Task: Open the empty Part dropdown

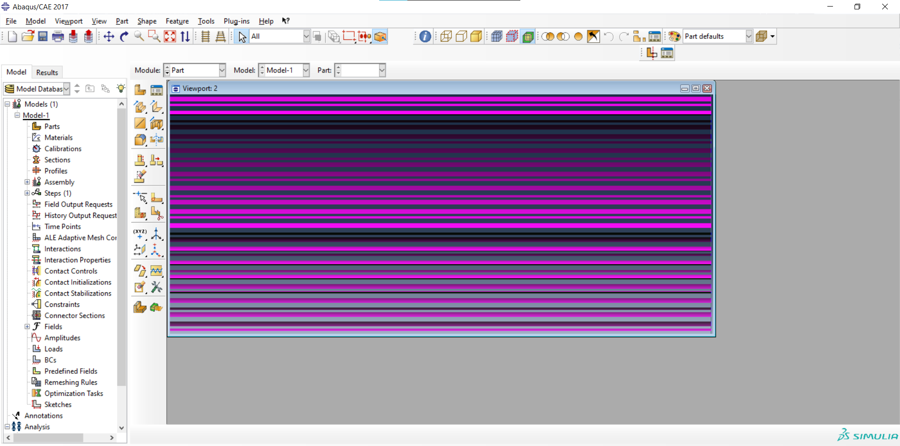Action: 360,70
